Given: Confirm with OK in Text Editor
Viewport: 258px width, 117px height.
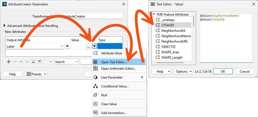Looking at the screenshot, I should 223,72.
